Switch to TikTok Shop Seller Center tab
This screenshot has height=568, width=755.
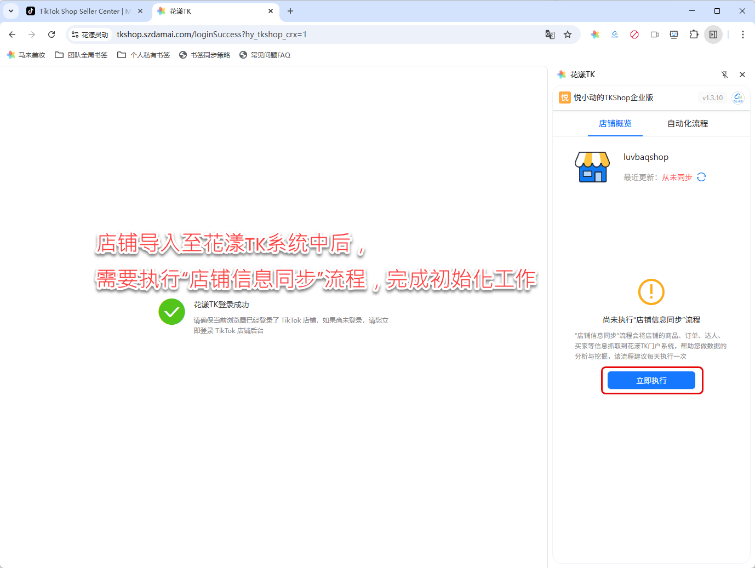[82, 11]
